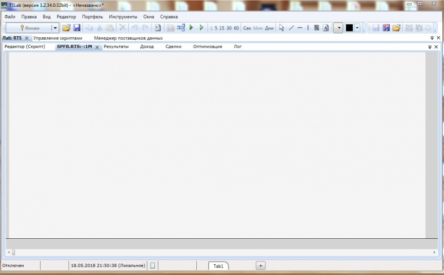Switch to Редактор (Скрипт) tab

(25, 46)
